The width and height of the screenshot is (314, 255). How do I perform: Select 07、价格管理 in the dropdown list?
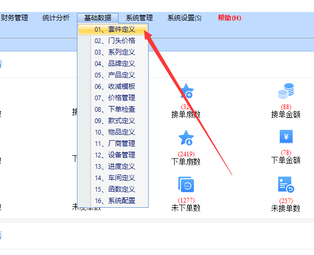coord(114,98)
